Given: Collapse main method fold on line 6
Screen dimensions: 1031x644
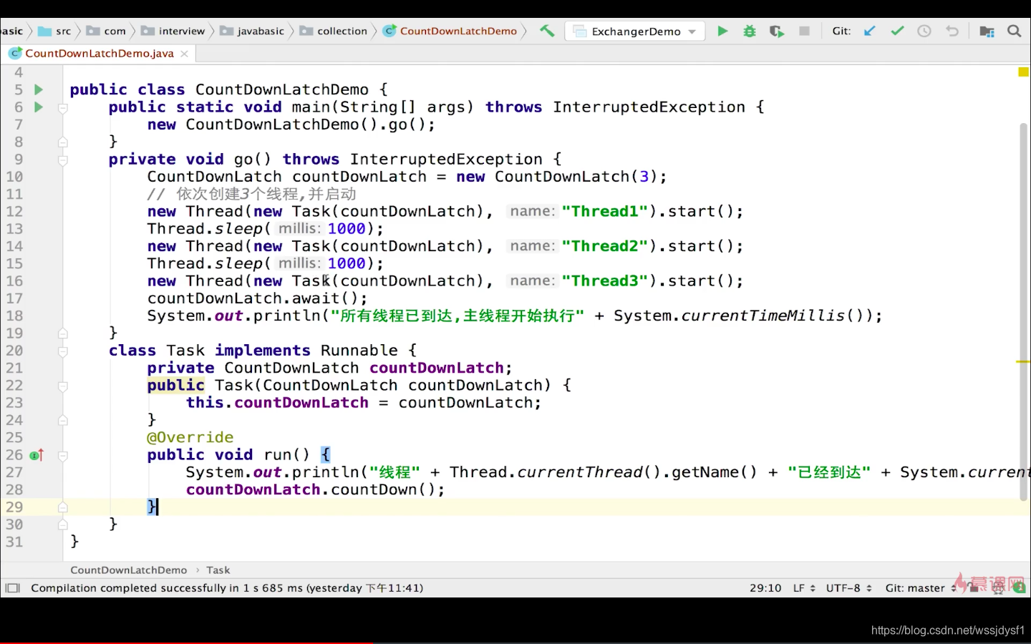Looking at the screenshot, I should coord(63,108).
